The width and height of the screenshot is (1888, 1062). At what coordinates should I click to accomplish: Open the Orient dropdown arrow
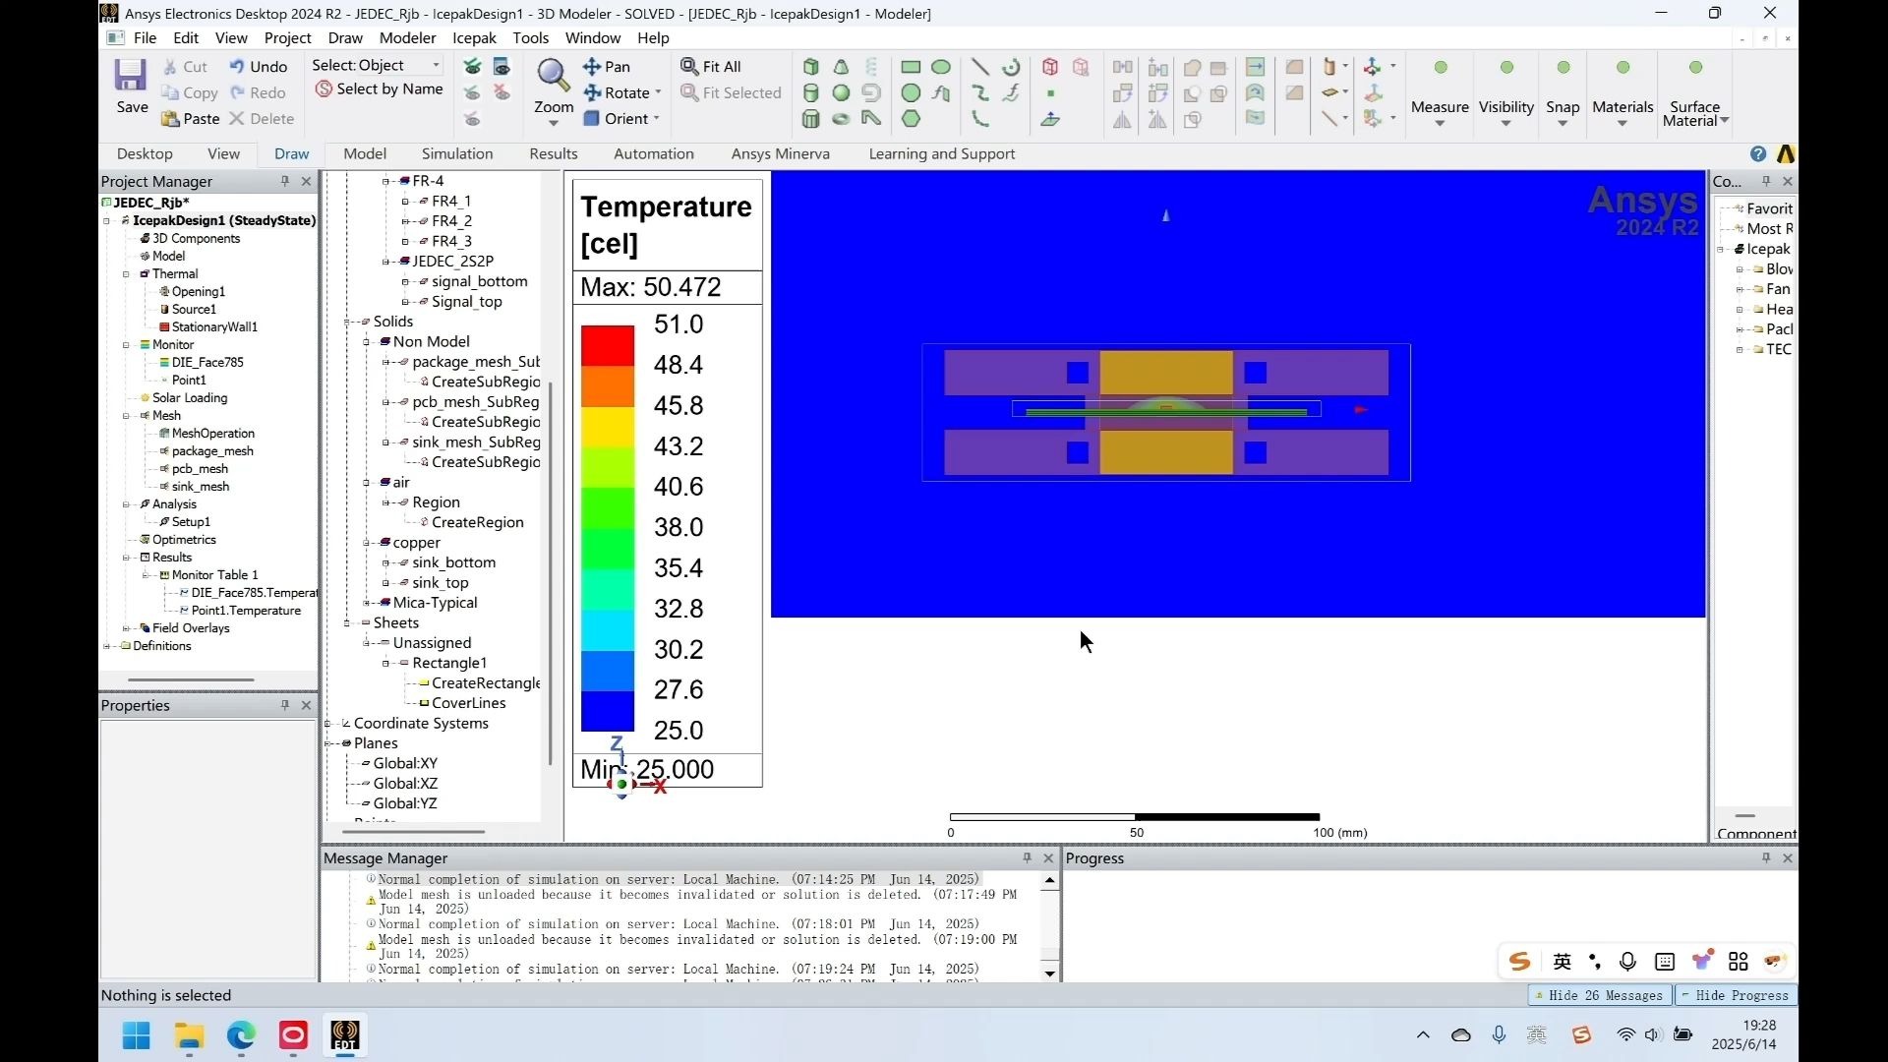656,119
